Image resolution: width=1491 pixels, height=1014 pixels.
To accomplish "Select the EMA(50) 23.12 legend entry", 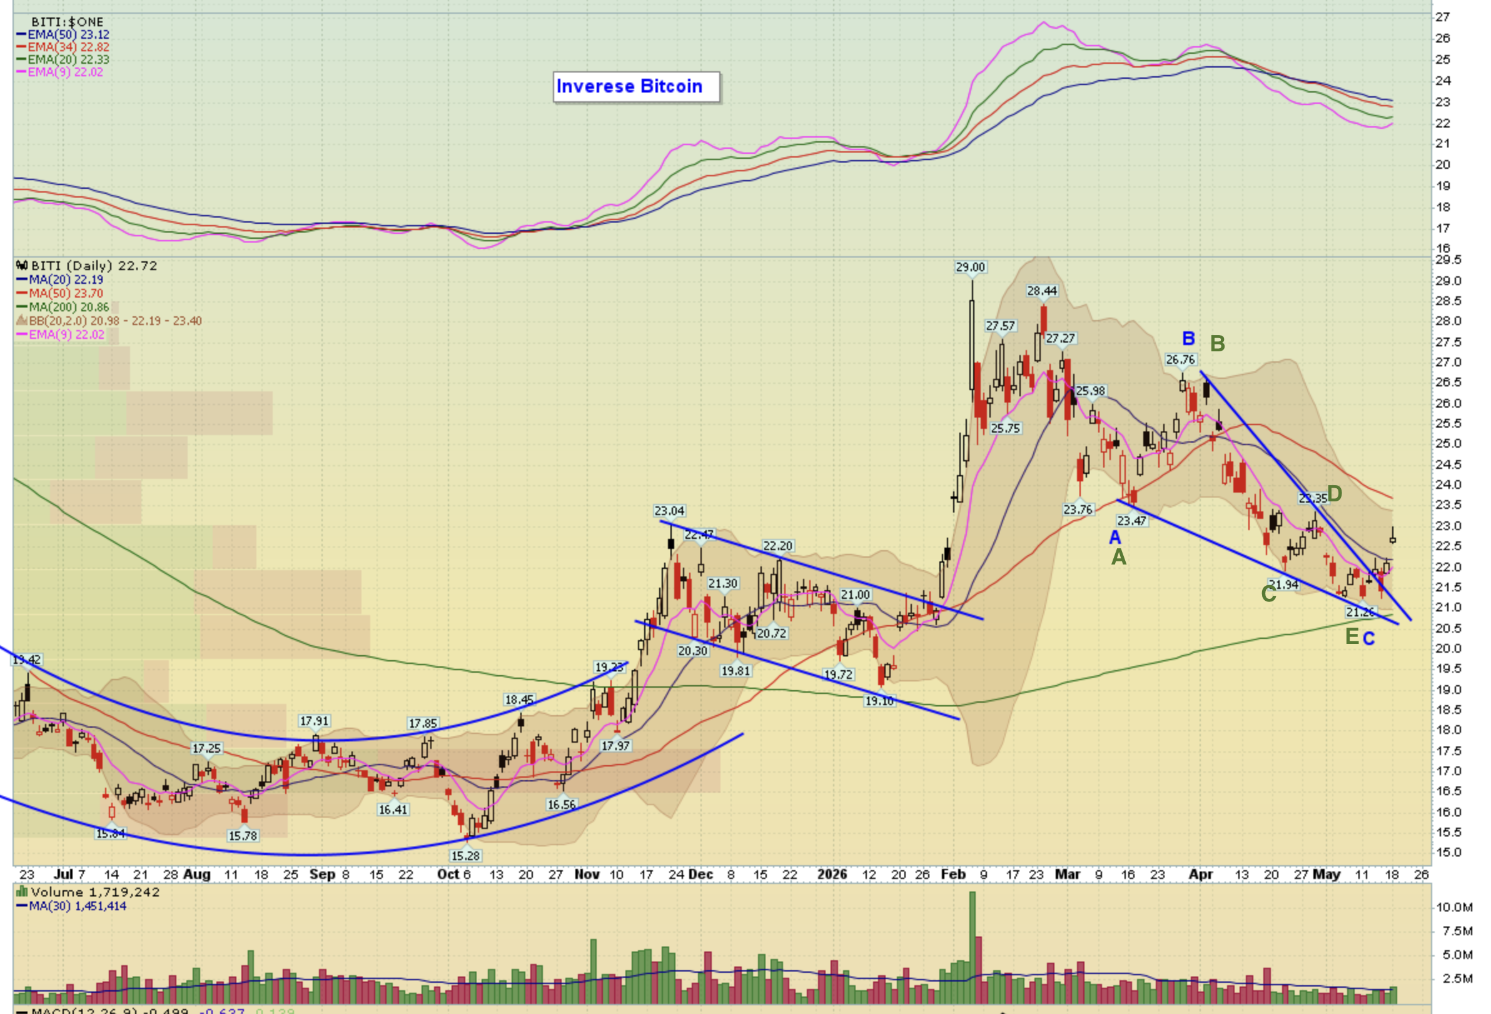I will click(63, 34).
